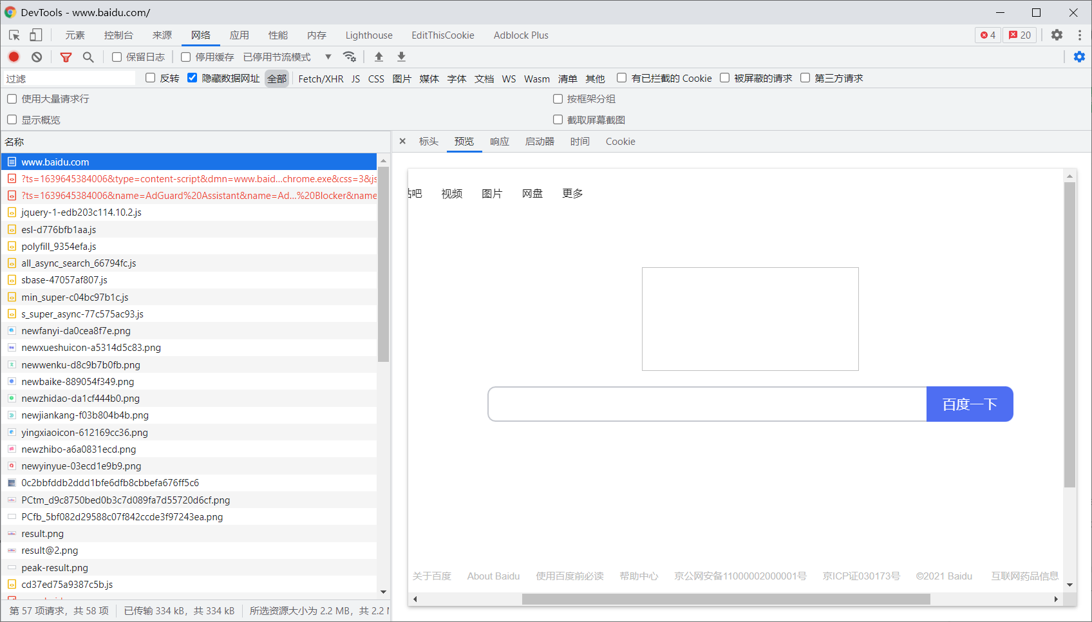Filter requests by CSS type
1092x622 pixels.
[x=376, y=79]
